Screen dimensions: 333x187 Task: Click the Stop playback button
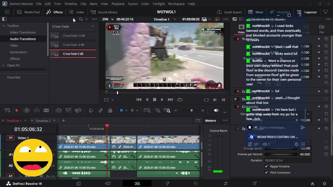tap(155, 99)
